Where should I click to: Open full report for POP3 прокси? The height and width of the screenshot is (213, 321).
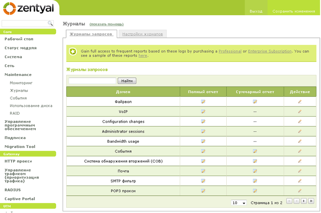point(203,190)
